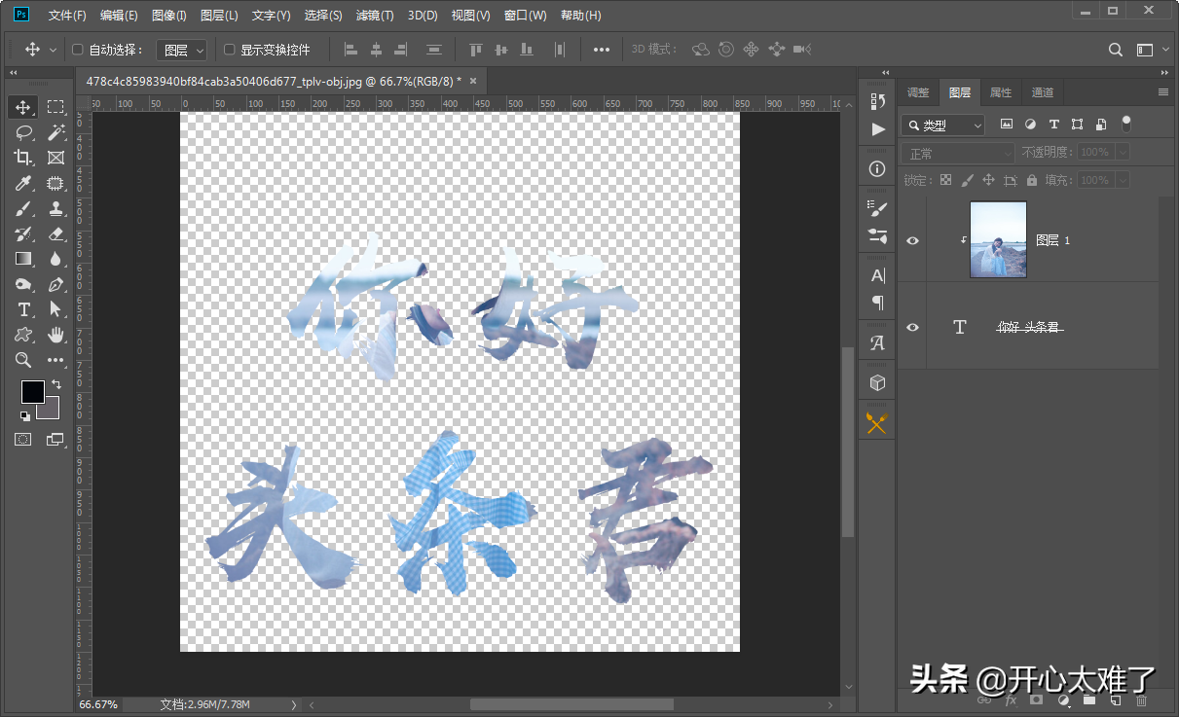Select the Zoom tool in toolbox
Image resolution: width=1179 pixels, height=717 pixels.
[23, 360]
